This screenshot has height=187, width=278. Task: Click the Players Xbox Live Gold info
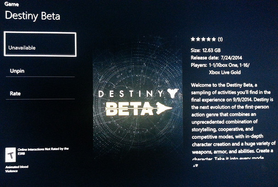coord(220,69)
